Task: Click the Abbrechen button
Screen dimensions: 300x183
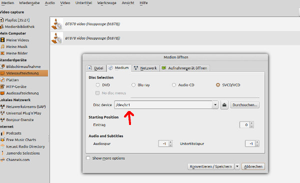Action: (253, 166)
